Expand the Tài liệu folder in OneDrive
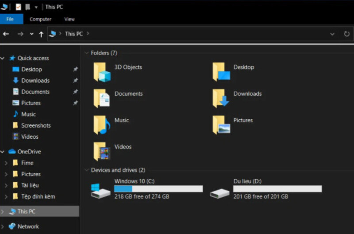The image size is (354, 234). (6, 185)
